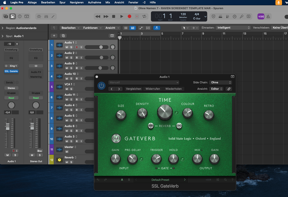Open the LCD display mode dropdown arrow
288x197 pixels.
[205, 16]
